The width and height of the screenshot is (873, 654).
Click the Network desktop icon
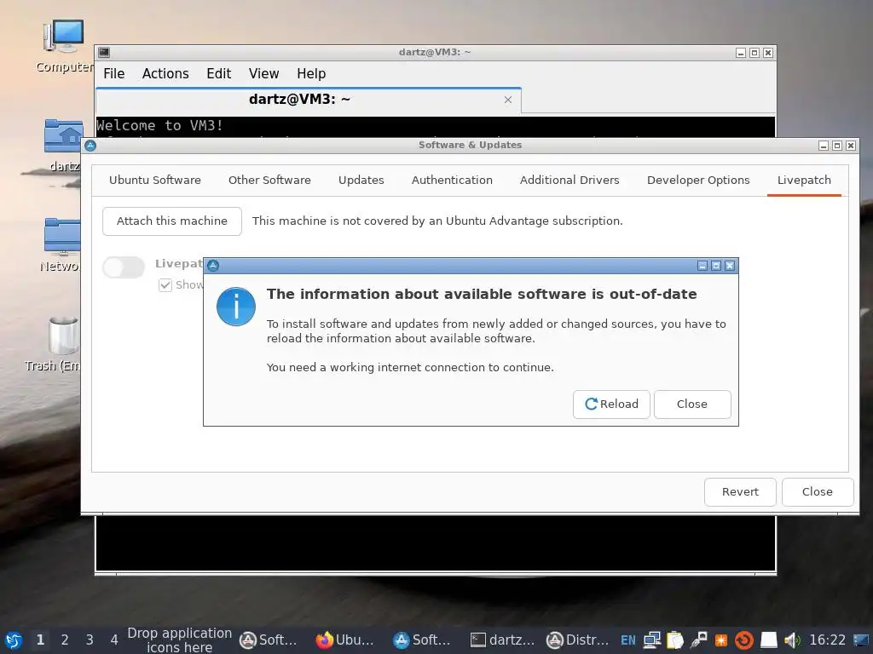pos(61,244)
